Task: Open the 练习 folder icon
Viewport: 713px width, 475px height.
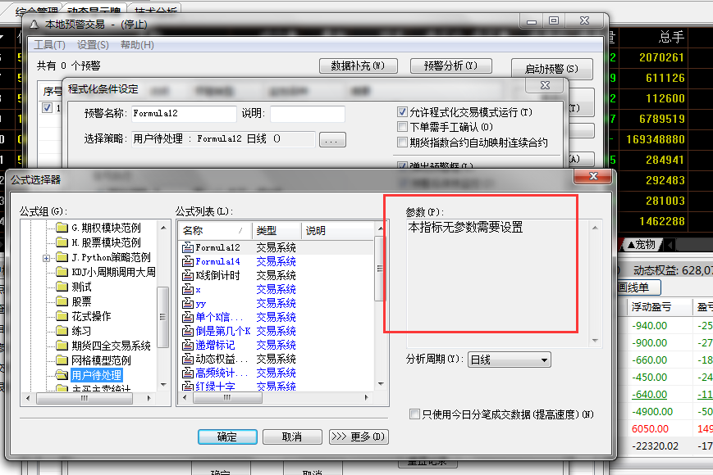Action: click(x=62, y=331)
